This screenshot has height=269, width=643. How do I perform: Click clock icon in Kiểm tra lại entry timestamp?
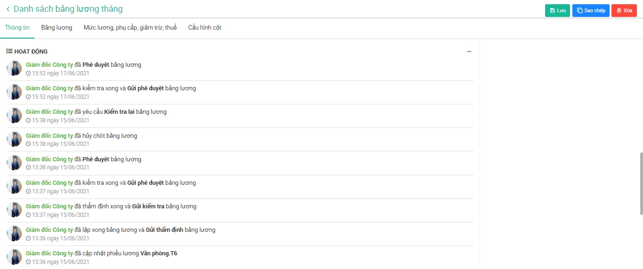coord(28,120)
